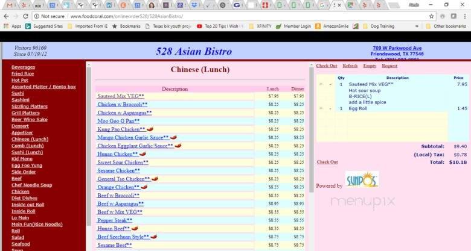Open the Apps shortcut in the bookmarks bar
Image resolution: width=471 pixels, height=251 pixels.
(12, 26)
